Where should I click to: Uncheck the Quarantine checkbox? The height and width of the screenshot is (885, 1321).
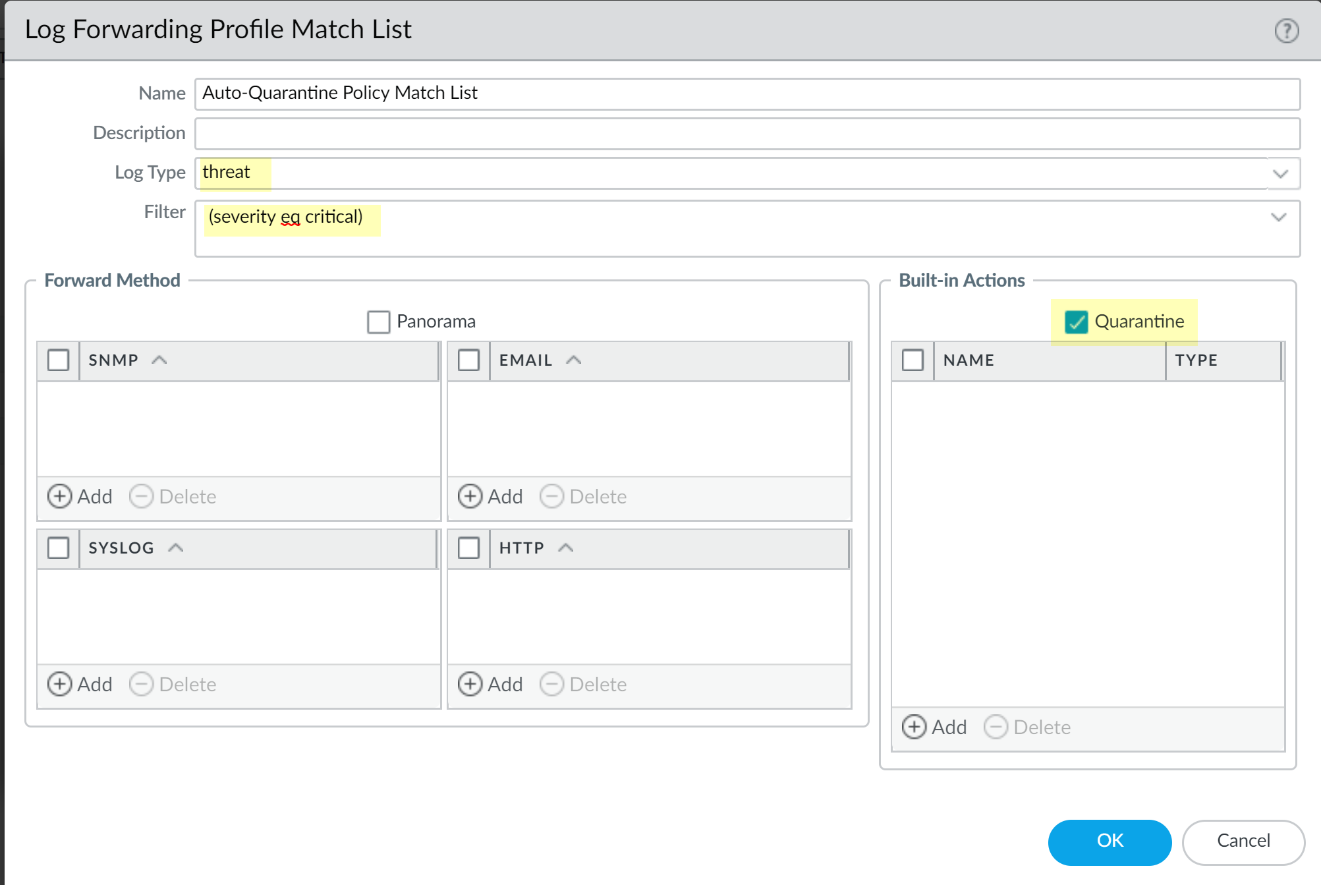coord(1076,322)
